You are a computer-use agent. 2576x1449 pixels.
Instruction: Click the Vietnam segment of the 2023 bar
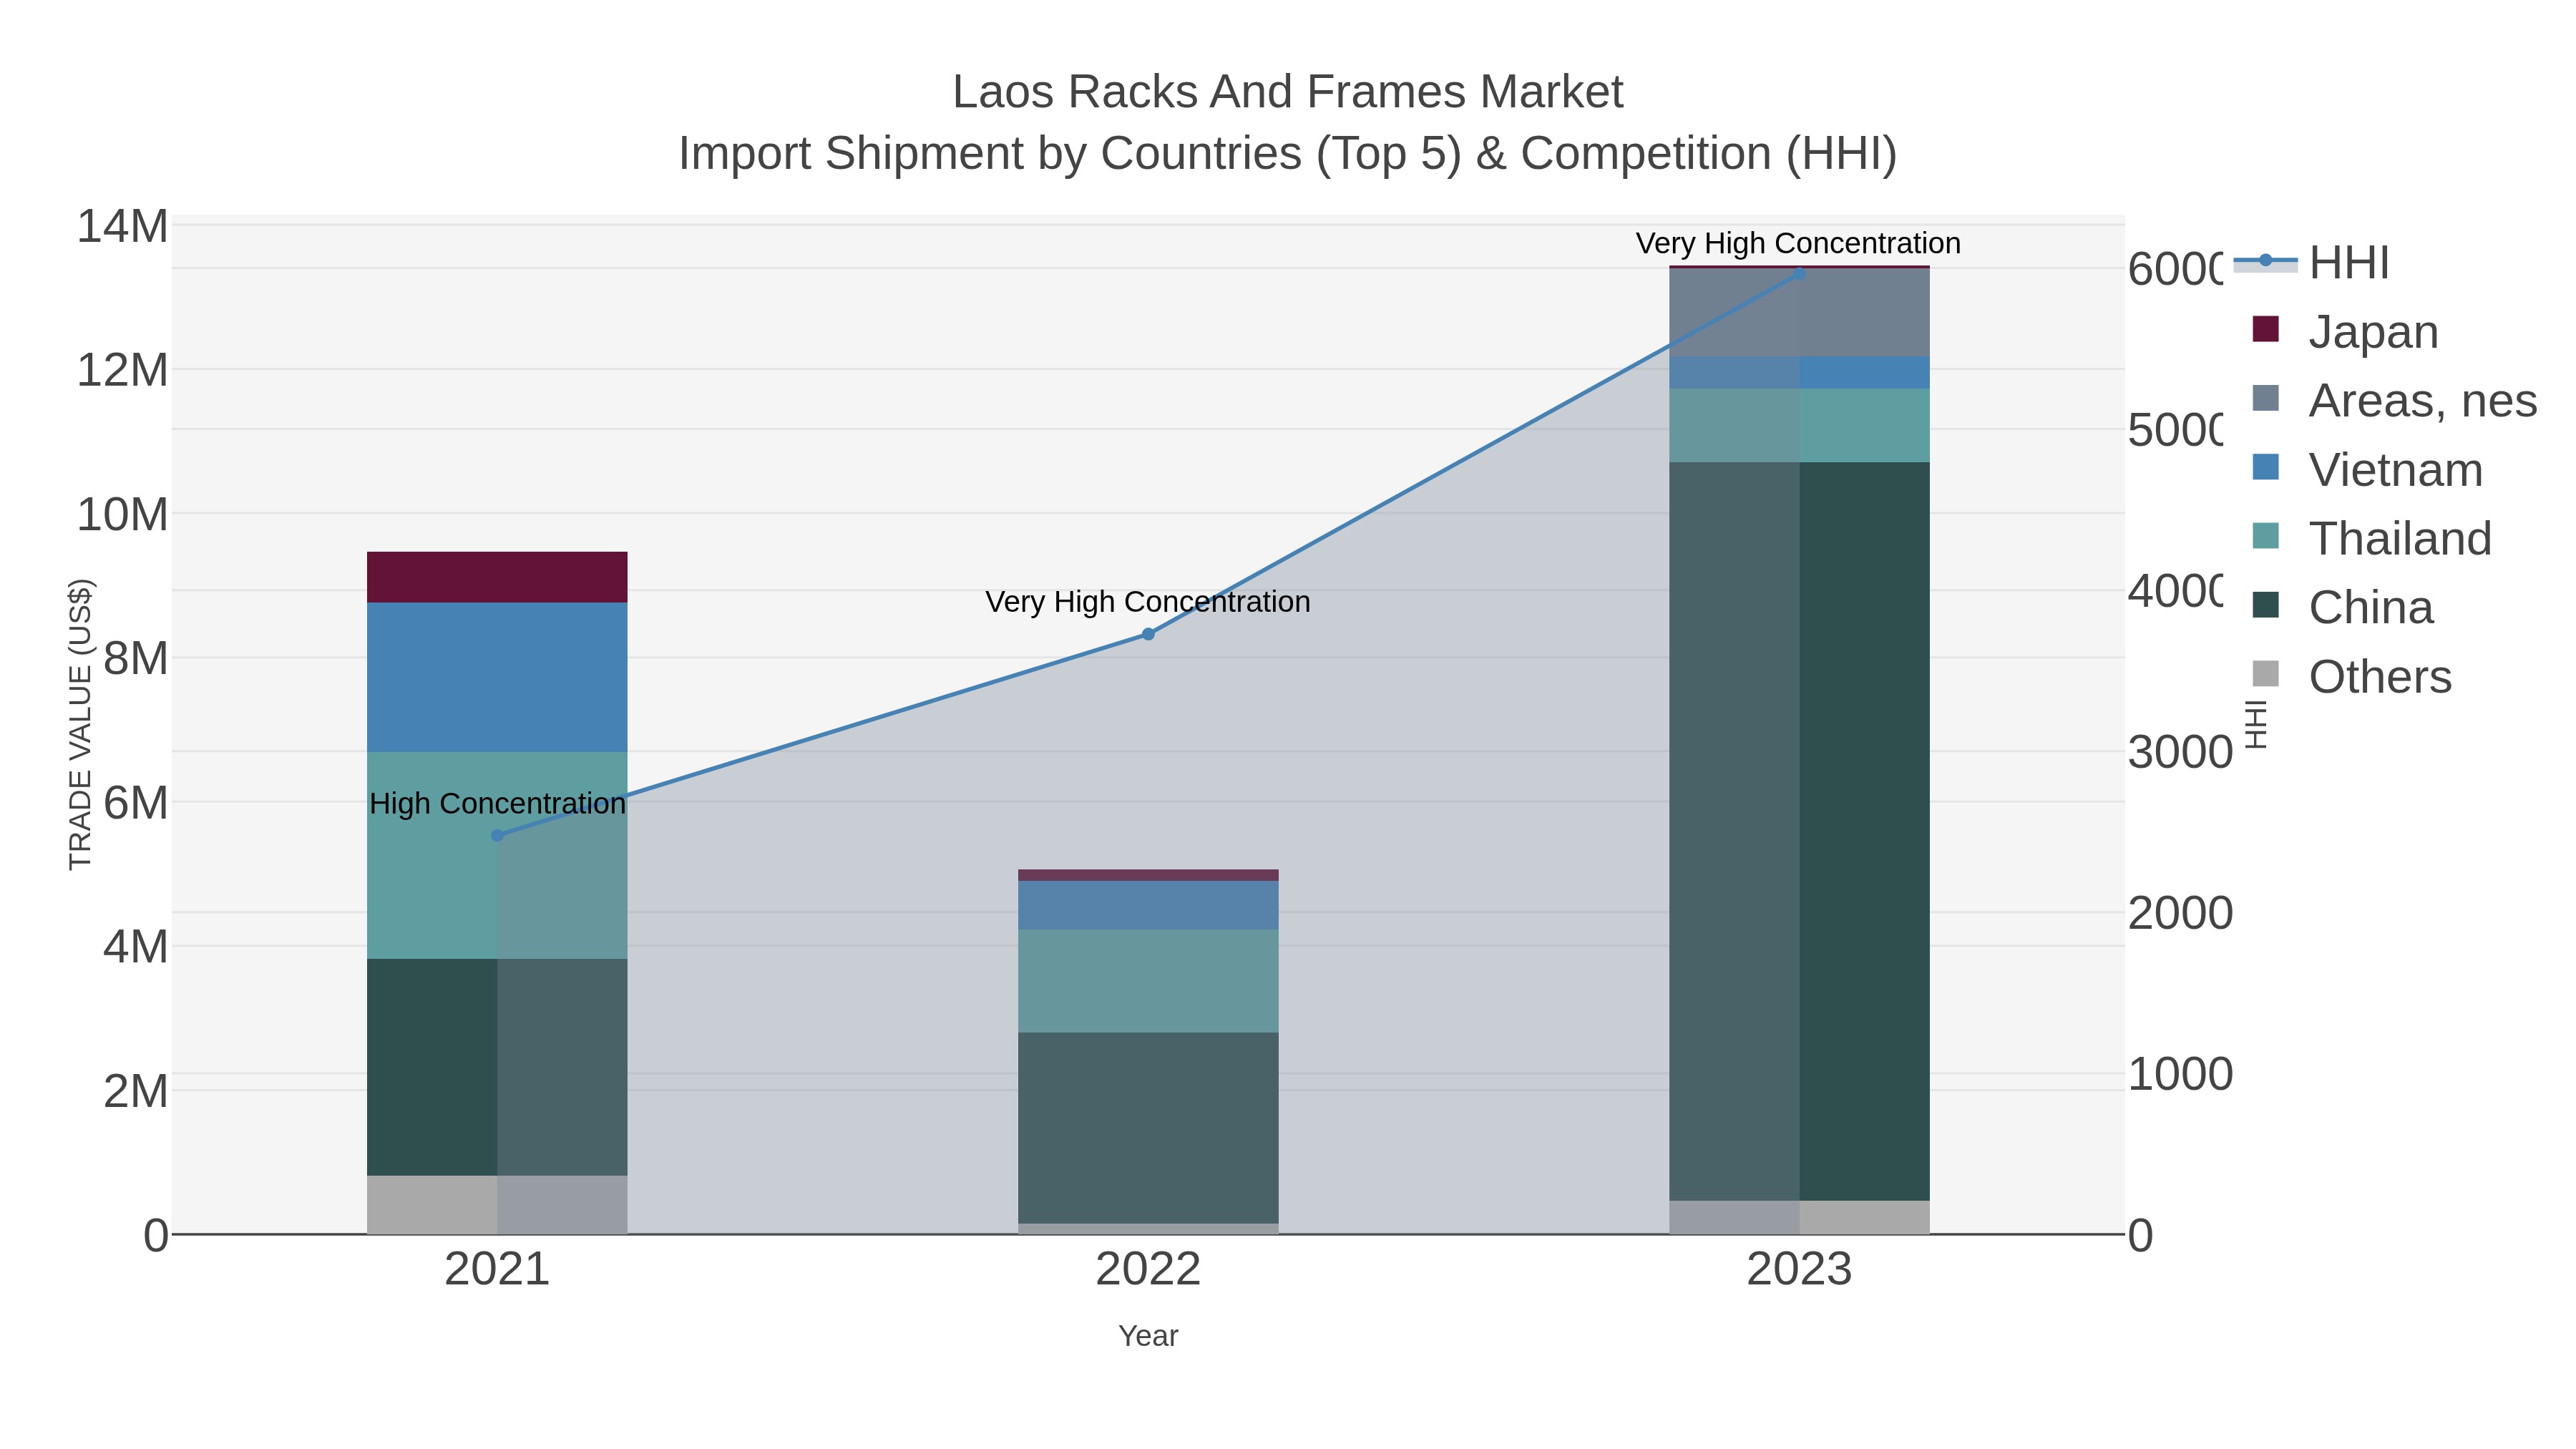[x=1799, y=372]
